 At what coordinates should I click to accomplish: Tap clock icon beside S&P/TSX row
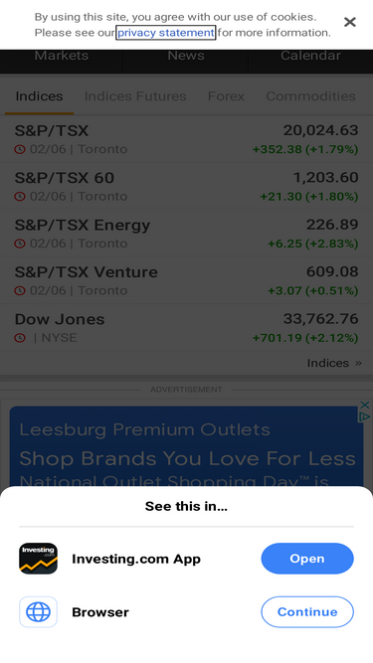[x=20, y=149]
